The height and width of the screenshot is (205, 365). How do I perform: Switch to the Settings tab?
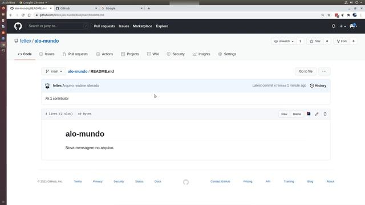click(227, 54)
